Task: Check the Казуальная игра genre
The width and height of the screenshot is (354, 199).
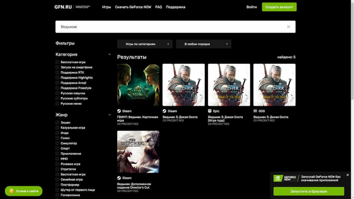Action: click(57, 128)
